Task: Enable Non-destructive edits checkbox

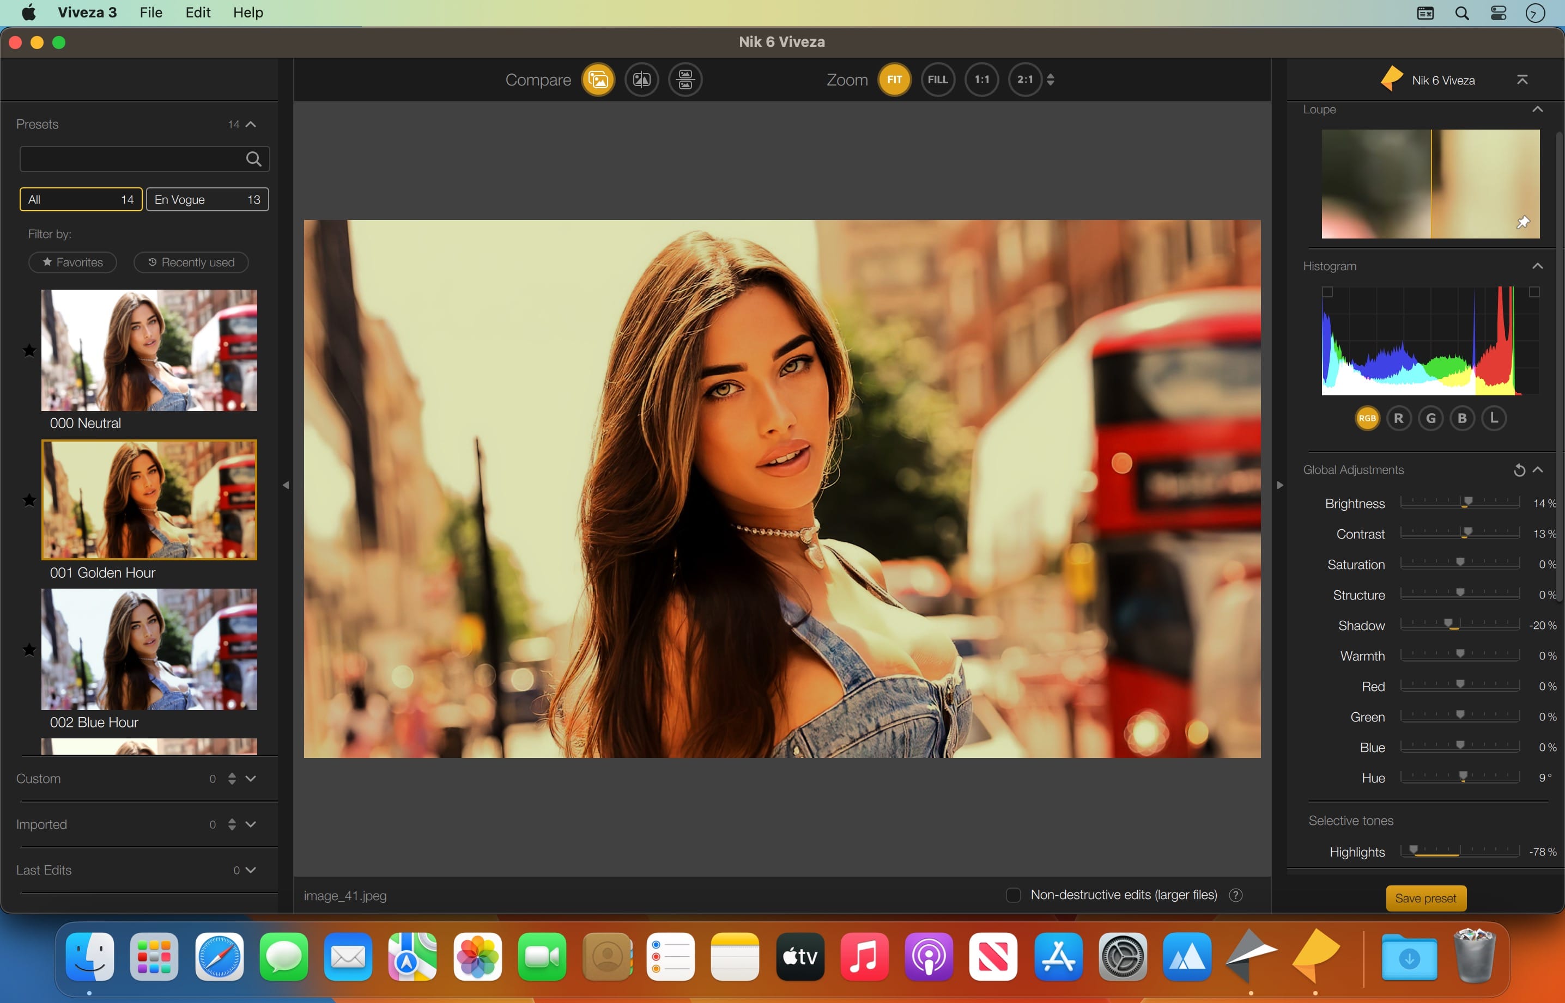Action: click(1014, 895)
